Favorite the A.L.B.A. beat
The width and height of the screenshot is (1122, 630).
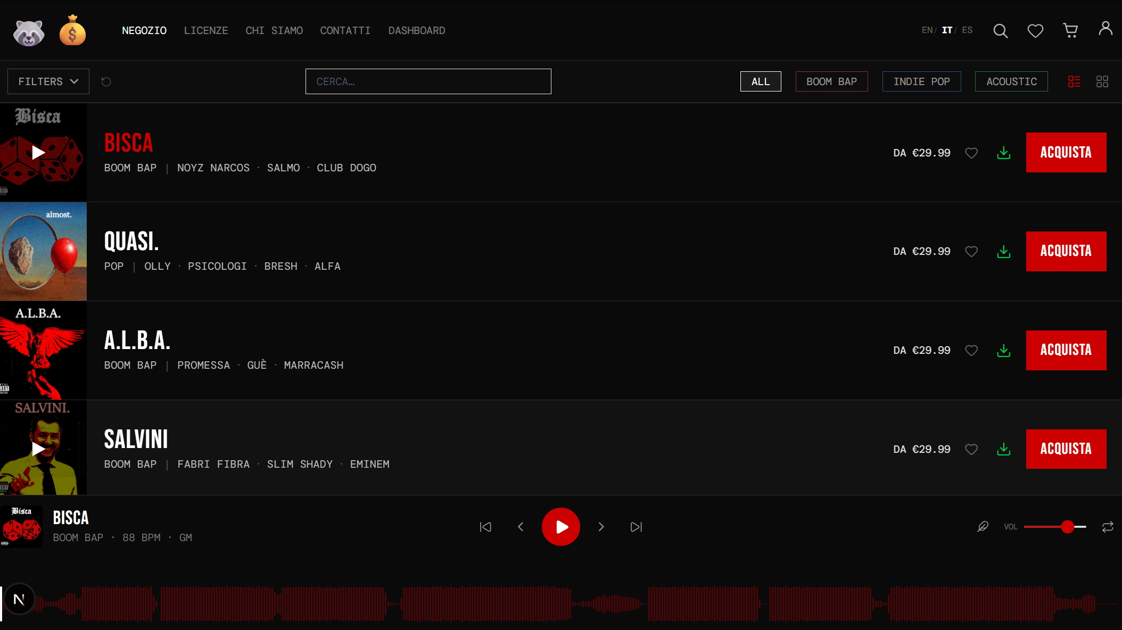[971, 351]
